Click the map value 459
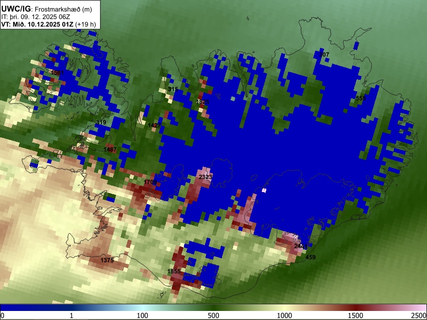This screenshot has width=427, height=320. click(310, 257)
